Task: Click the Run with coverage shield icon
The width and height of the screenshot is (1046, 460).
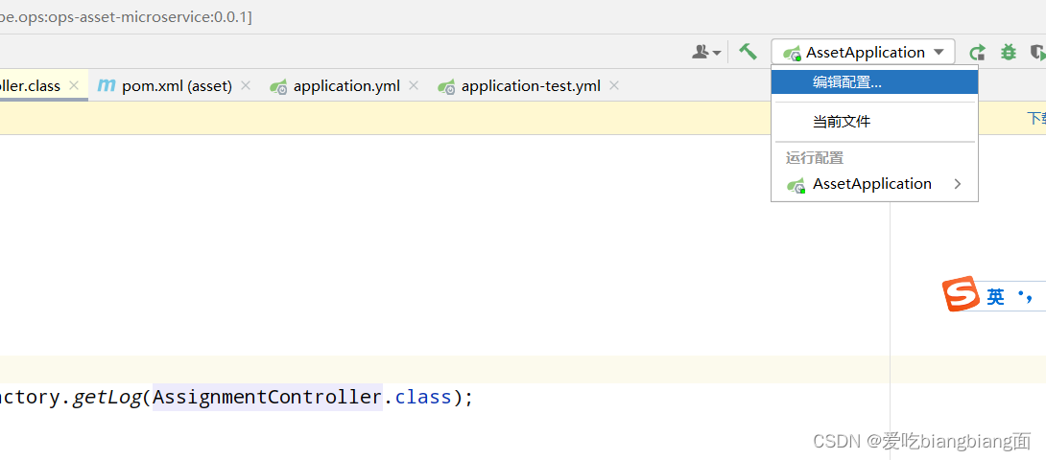Action: [1037, 52]
